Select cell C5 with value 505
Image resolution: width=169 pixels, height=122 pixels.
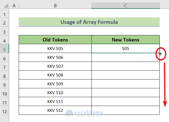(125, 49)
